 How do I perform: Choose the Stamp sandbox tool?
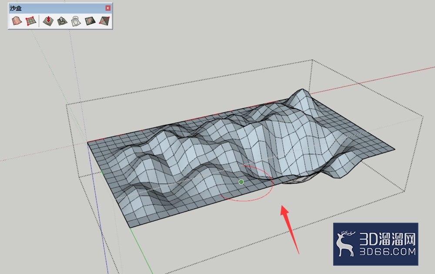pyautogui.click(x=62, y=21)
